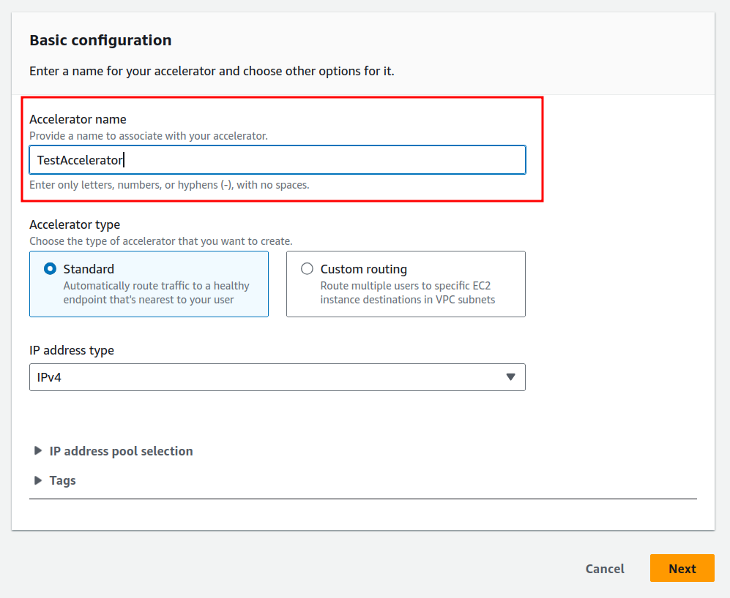Screen dimensions: 730x598
Task: Click the IP address pool selection disclosure triangle
Action: (38, 451)
